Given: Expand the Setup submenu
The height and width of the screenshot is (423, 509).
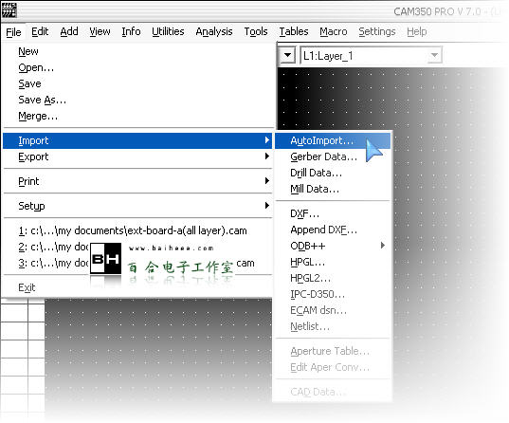Looking at the screenshot, I should tap(137, 206).
